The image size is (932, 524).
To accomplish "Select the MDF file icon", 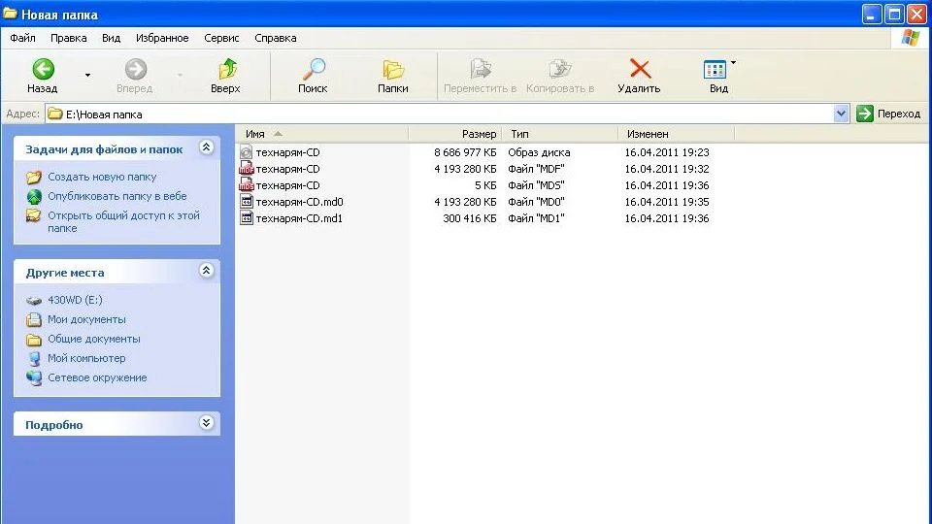I will pyautogui.click(x=246, y=169).
